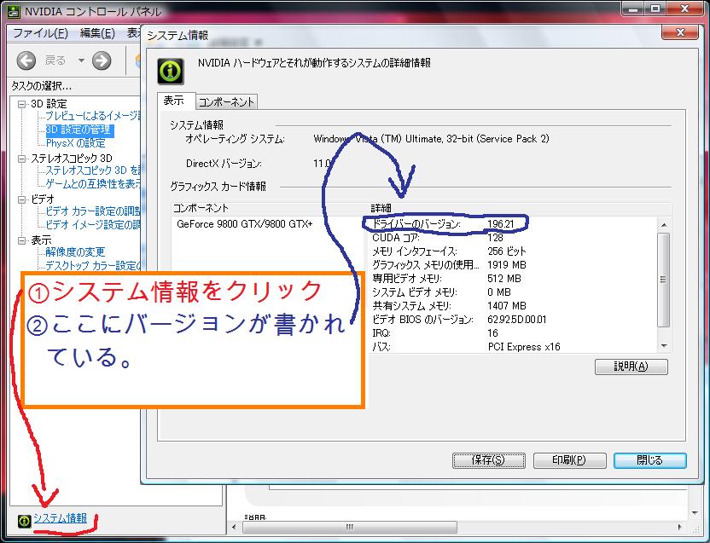Image resolution: width=710 pixels, height=543 pixels.
Task: Select ビデオ イメージ設定 tree item
Action: tap(93, 225)
